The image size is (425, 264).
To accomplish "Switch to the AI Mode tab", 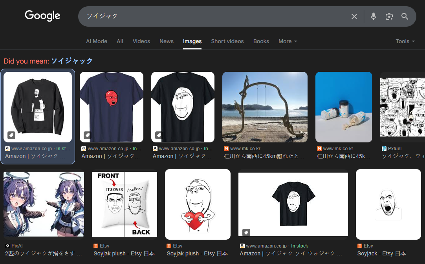I will [97, 41].
